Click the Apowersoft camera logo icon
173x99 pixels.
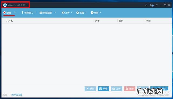[5, 5]
